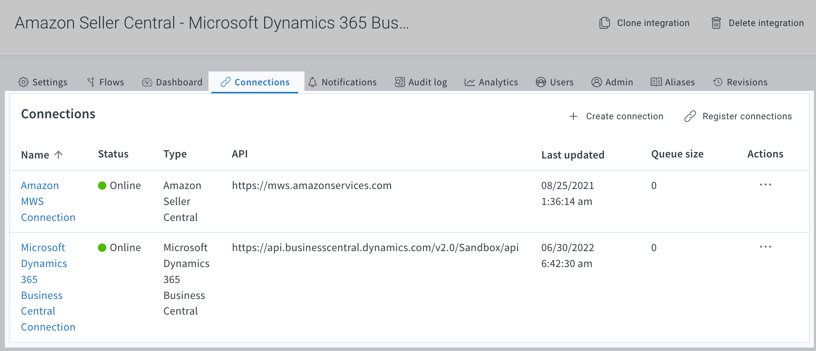Click the Status column header
816x351 pixels.
pyautogui.click(x=113, y=154)
